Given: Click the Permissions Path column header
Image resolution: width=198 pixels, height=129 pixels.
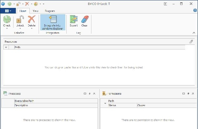Looking at the screenshot, I should pos(152,101).
